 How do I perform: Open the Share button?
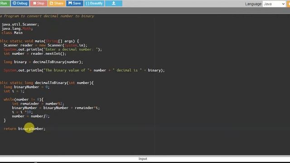57,3
